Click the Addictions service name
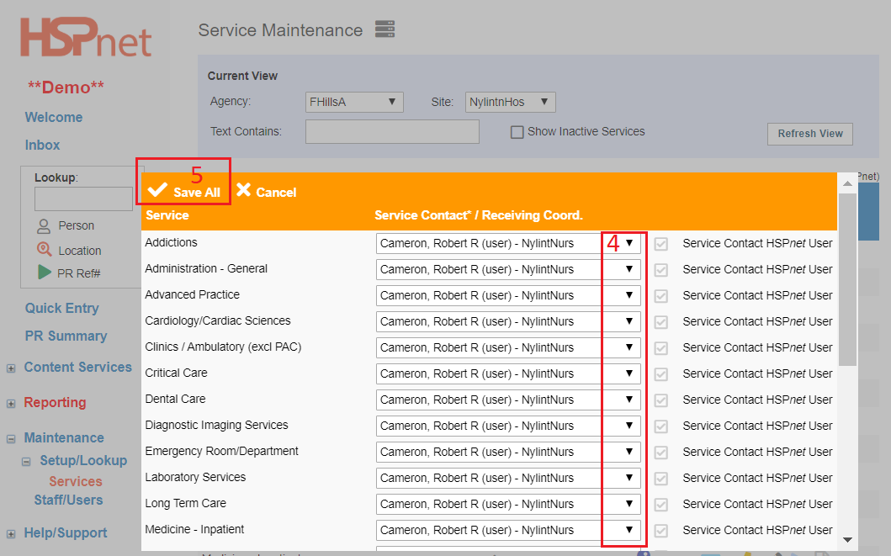This screenshot has height=556, width=891. point(171,242)
